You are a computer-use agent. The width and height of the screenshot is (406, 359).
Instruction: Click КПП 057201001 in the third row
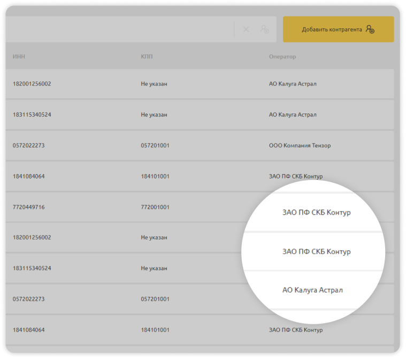click(x=155, y=146)
